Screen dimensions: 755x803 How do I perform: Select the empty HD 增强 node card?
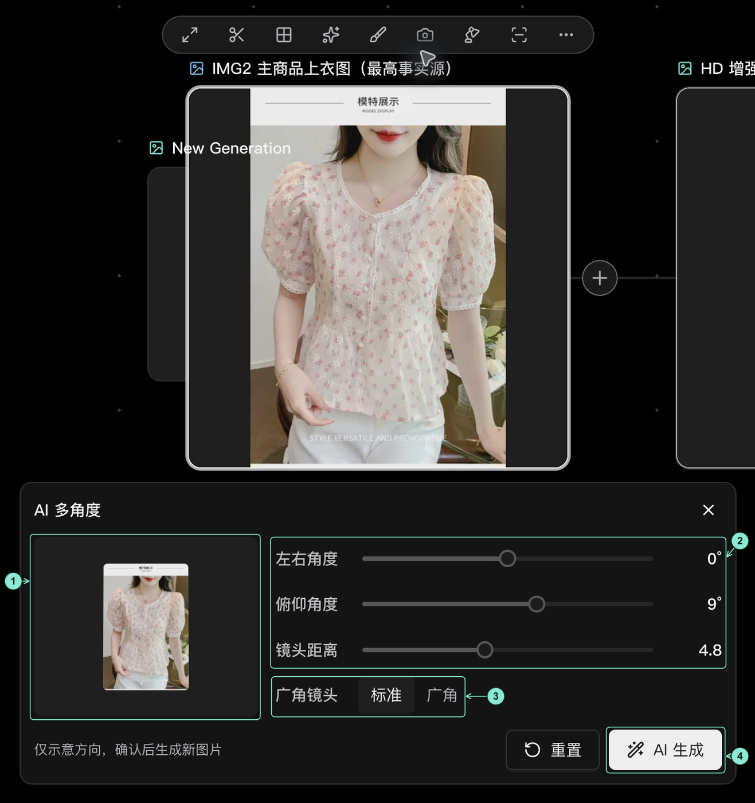[715, 278]
